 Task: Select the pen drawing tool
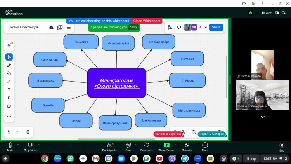tap(9, 65)
